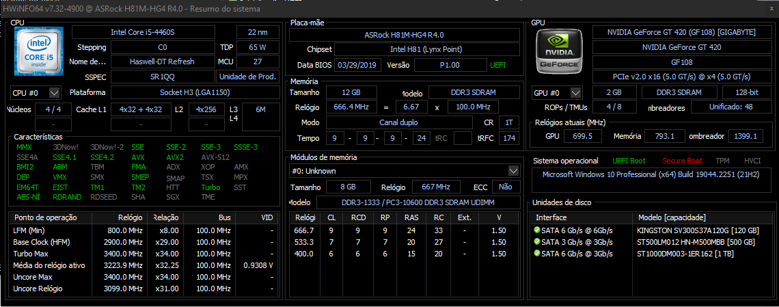Image resolution: width=779 pixels, height=307 pixels.
Task: Click the 65 W TDP value
Action: pyautogui.click(x=258, y=48)
